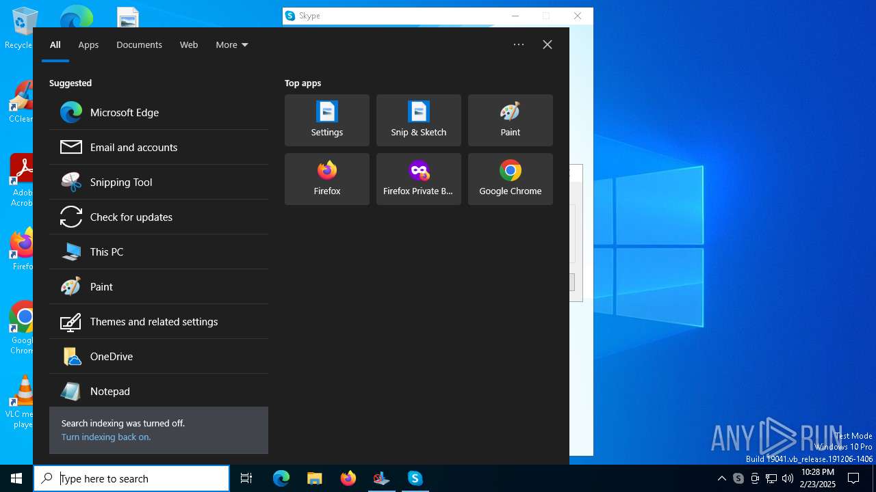The width and height of the screenshot is (876, 492).
Task: Open File Explorer from taskbar
Action: coord(315,478)
